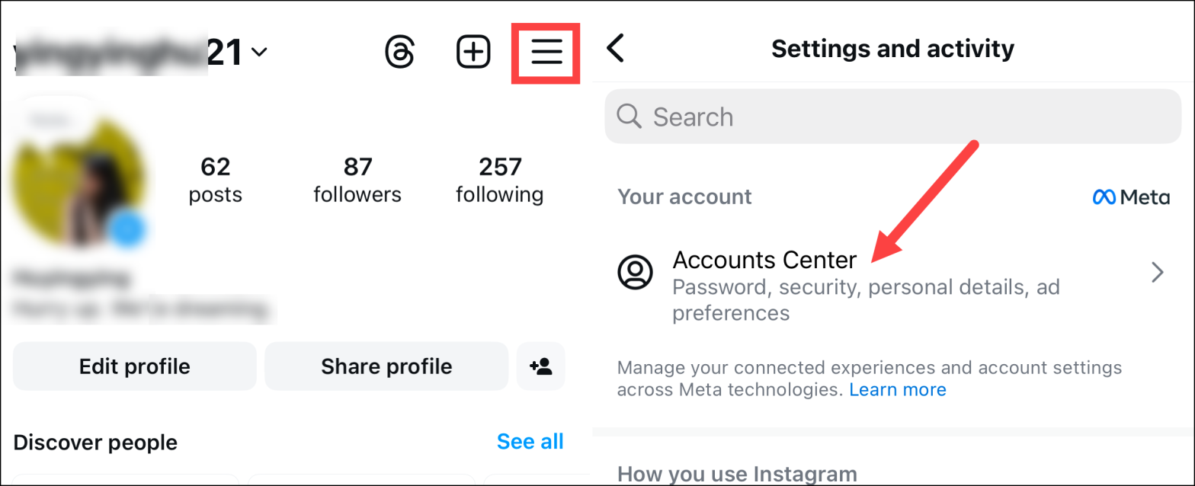Click the Edit profile button
Image resolution: width=1195 pixels, height=486 pixels.
click(134, 366)
